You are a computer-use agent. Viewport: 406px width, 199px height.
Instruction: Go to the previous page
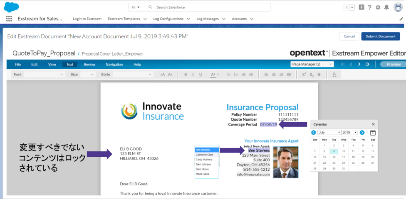351,64
